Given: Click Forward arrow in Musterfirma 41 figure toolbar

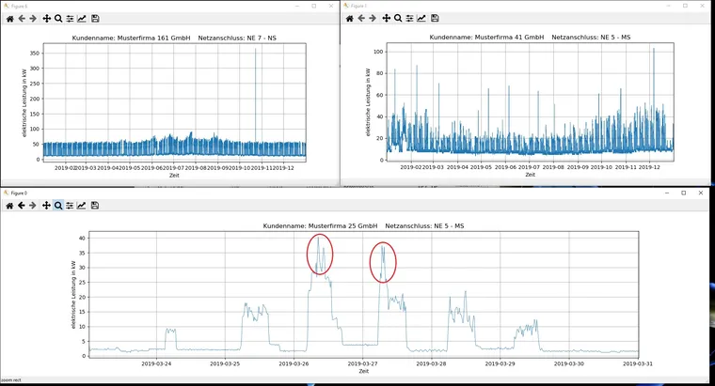Looking at the screenshot, I should 373,18.
